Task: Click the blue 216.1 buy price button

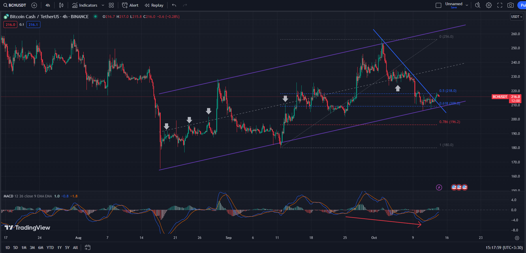Action: click(x=33, y=24)
